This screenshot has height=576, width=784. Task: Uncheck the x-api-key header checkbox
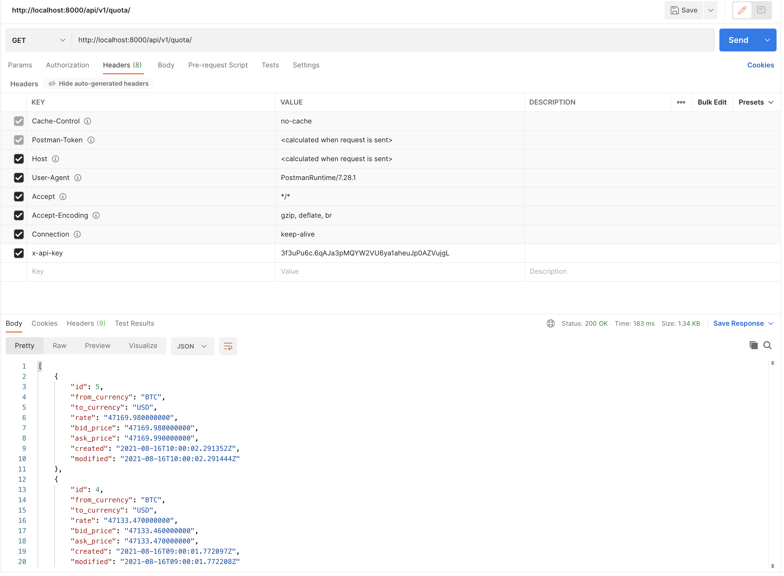(19, 253)
